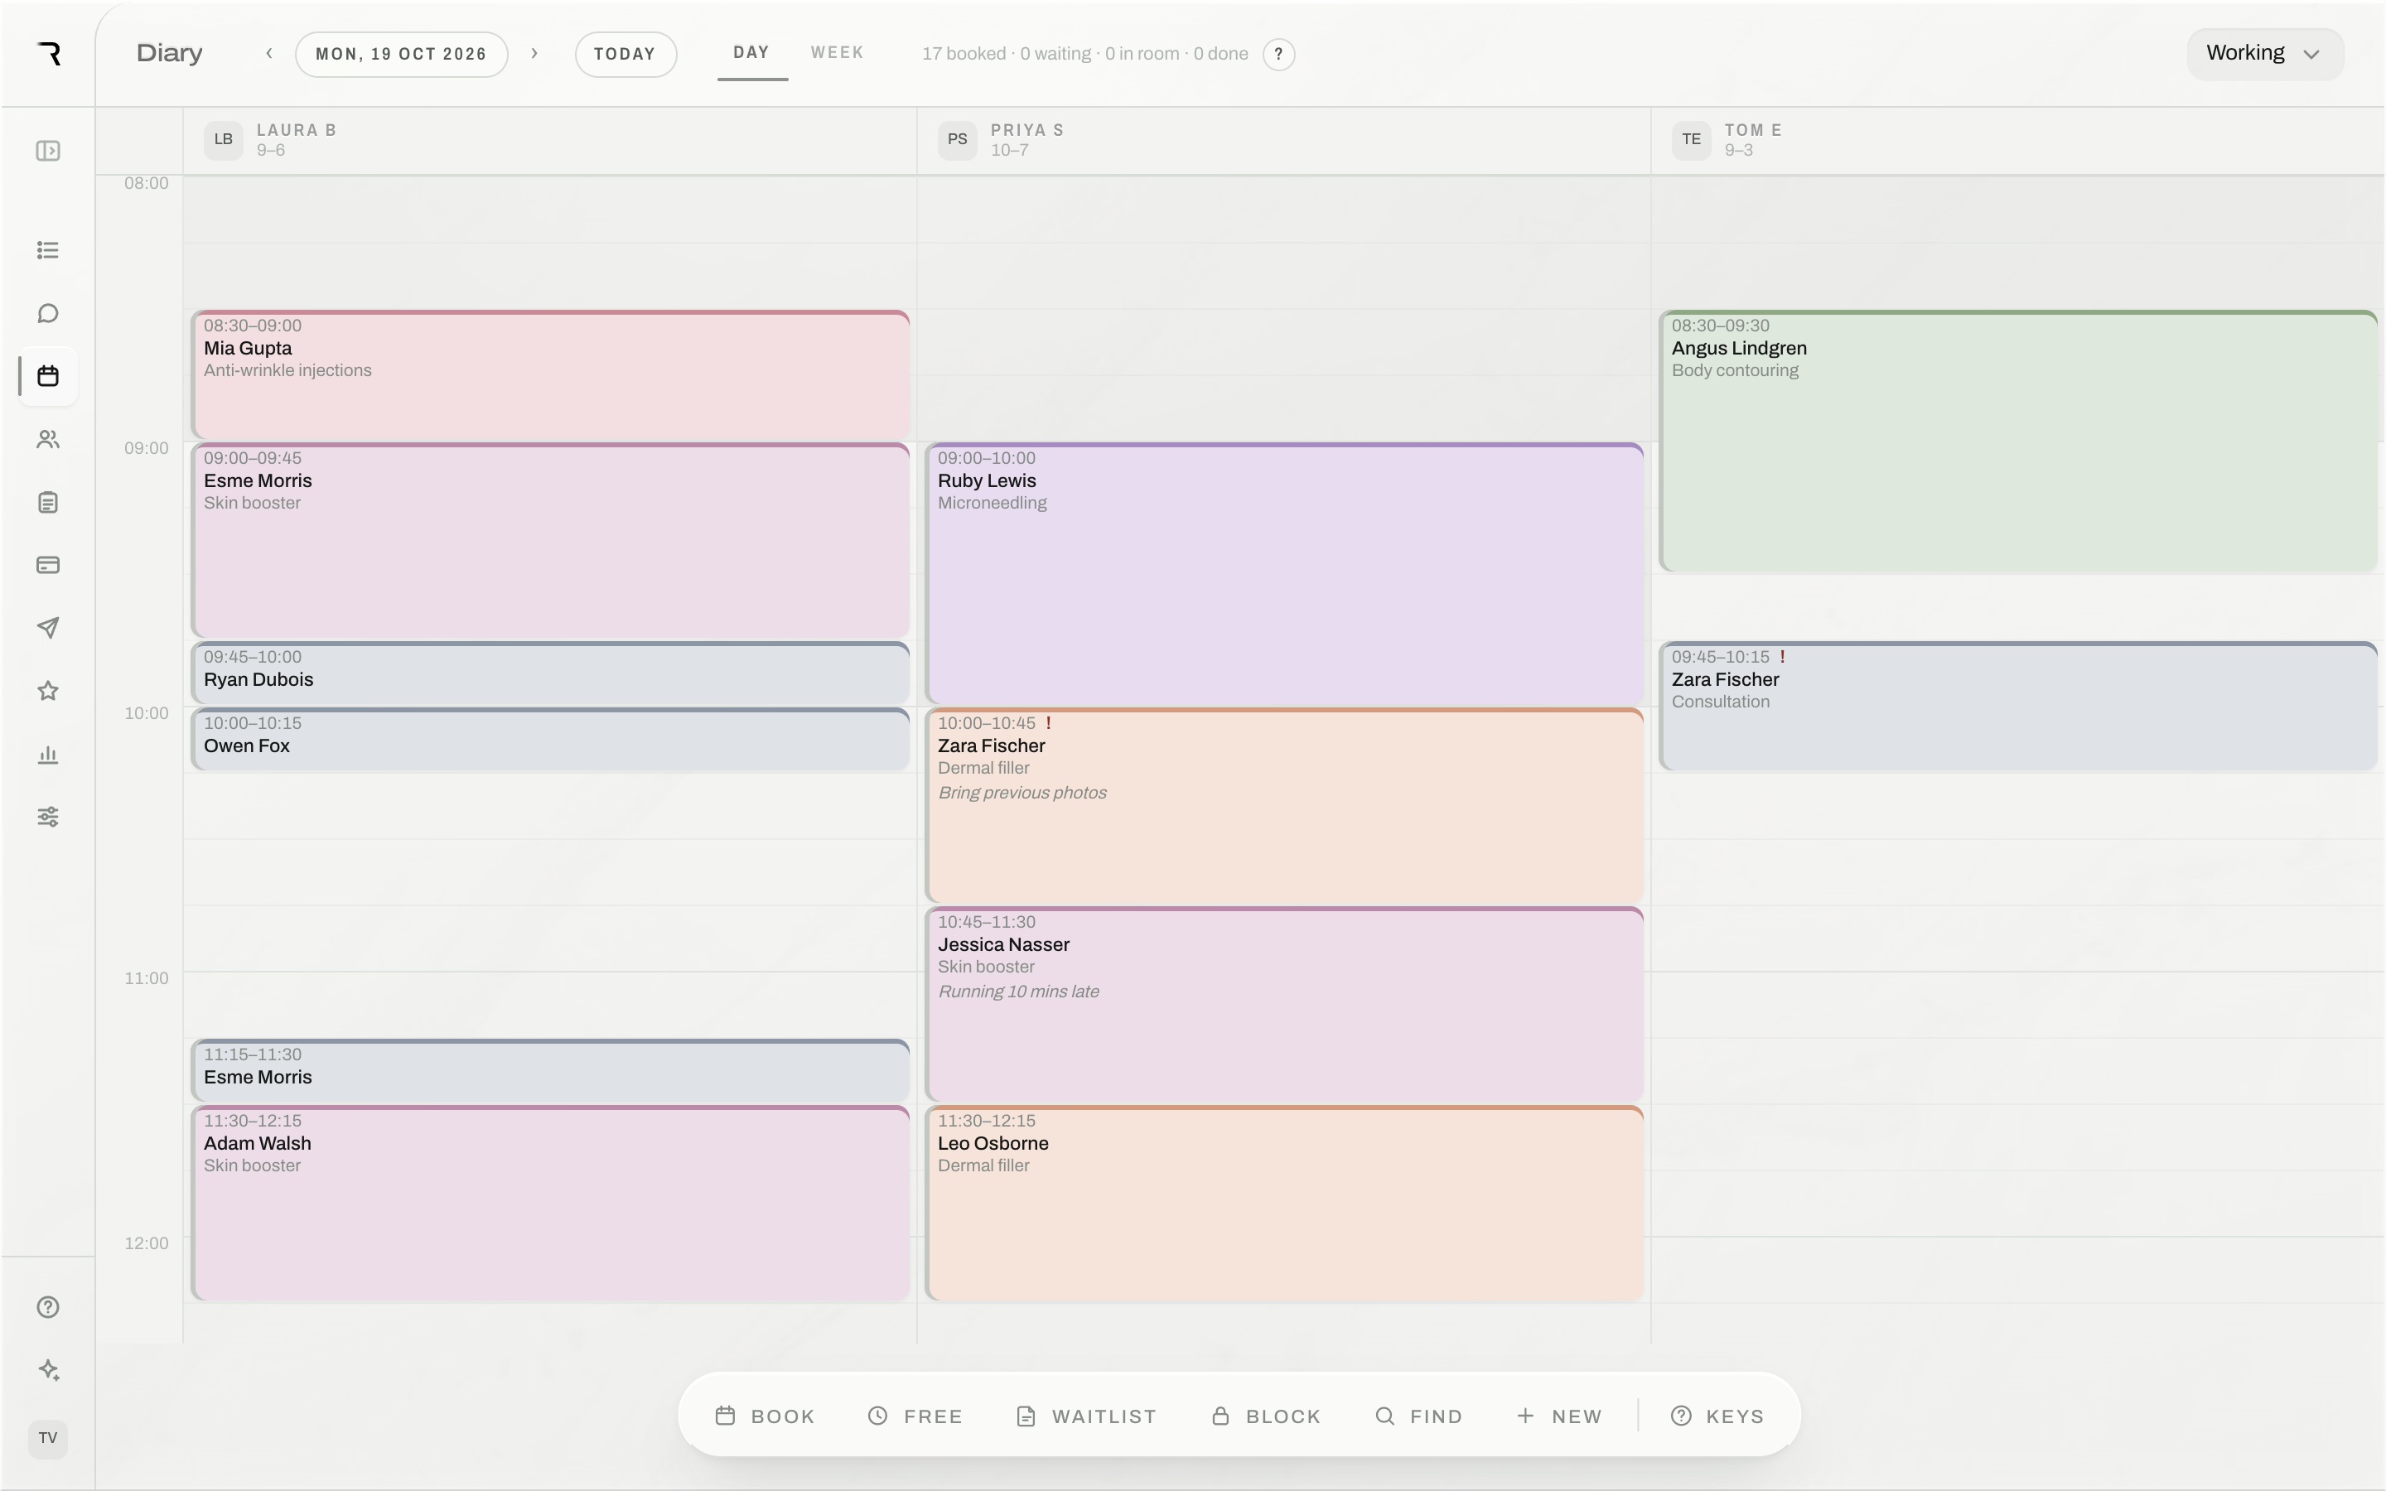Click the question mark status help icon
The height and width of the screenshot is (1491, 2386).
coord(1279,54)
